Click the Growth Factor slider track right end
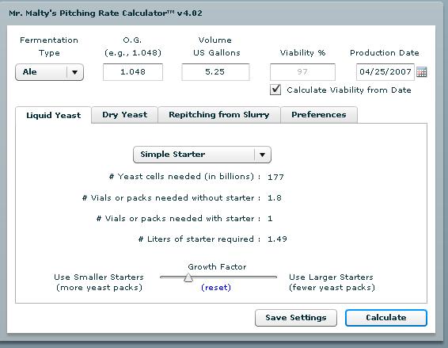 tap(275, 277)
